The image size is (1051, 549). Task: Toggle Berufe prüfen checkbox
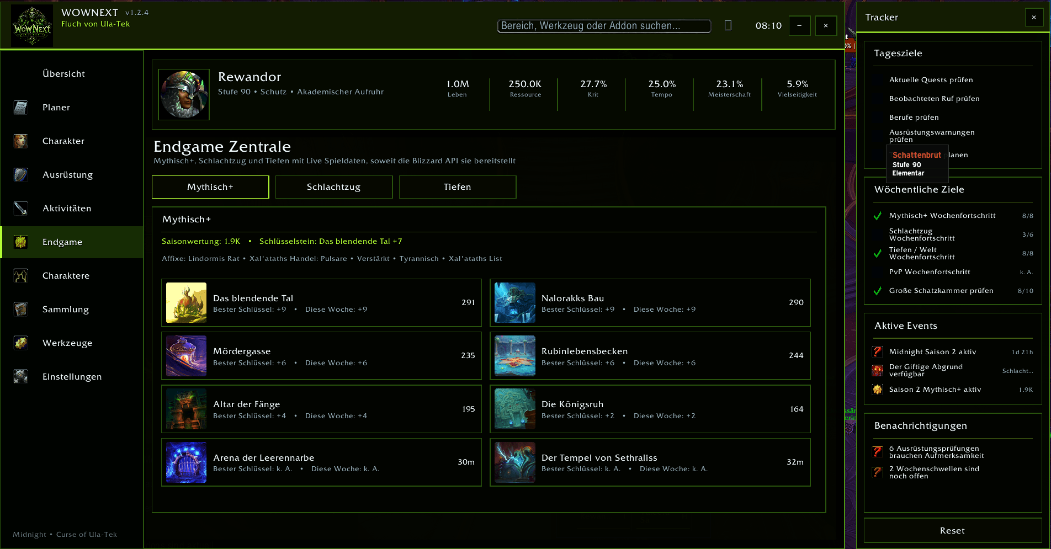[x=878, y=118]
